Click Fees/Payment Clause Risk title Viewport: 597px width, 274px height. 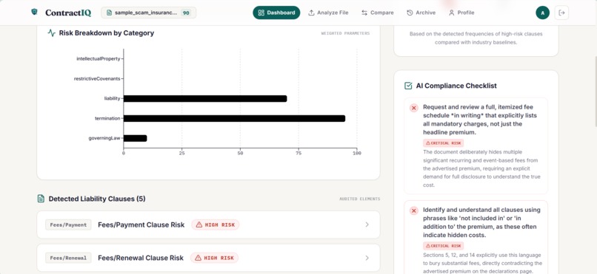[141, 225]
